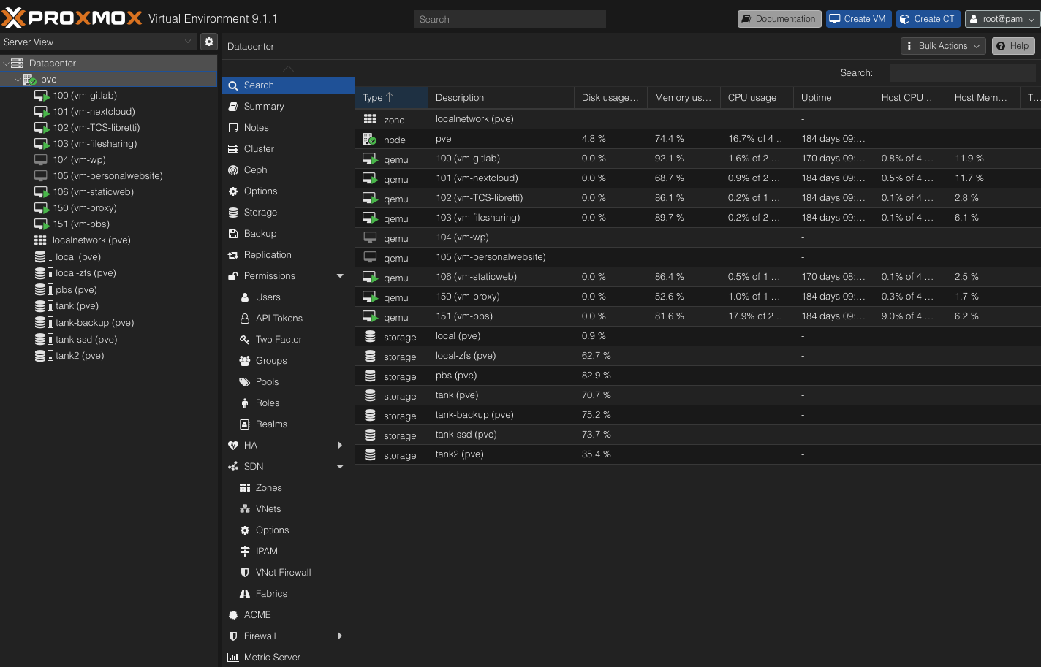Click the Datacenter server icon in tree
1041x667 pixels.
pyautogui.click(x=17, y=64)
